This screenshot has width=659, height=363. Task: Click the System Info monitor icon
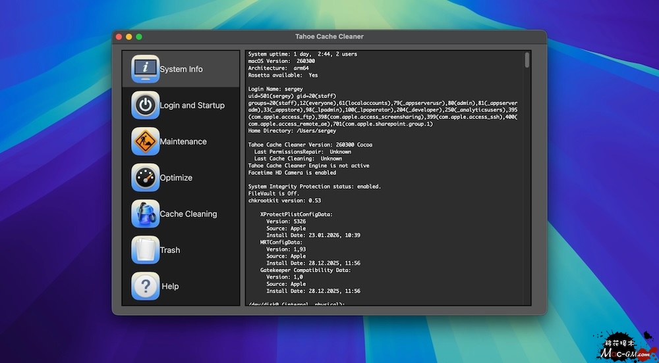tap(145, 69)
